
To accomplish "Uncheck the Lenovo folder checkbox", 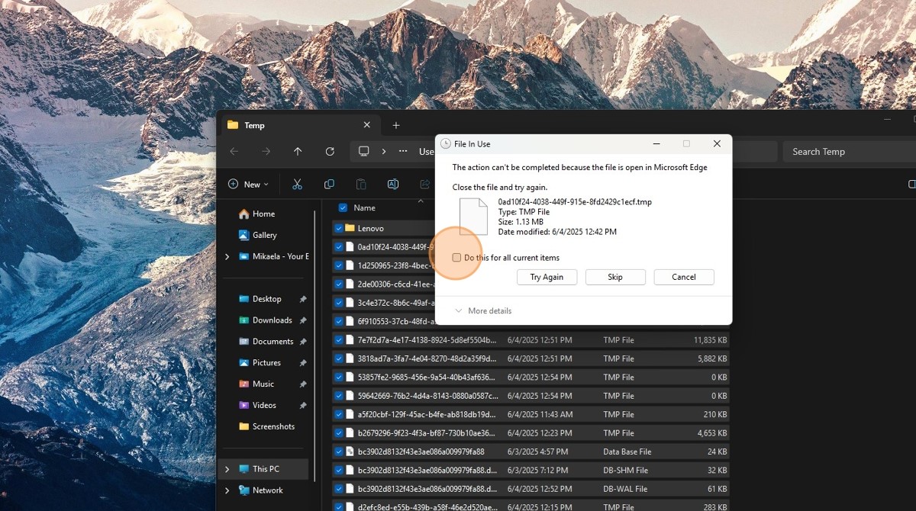I will click(338, 228).
